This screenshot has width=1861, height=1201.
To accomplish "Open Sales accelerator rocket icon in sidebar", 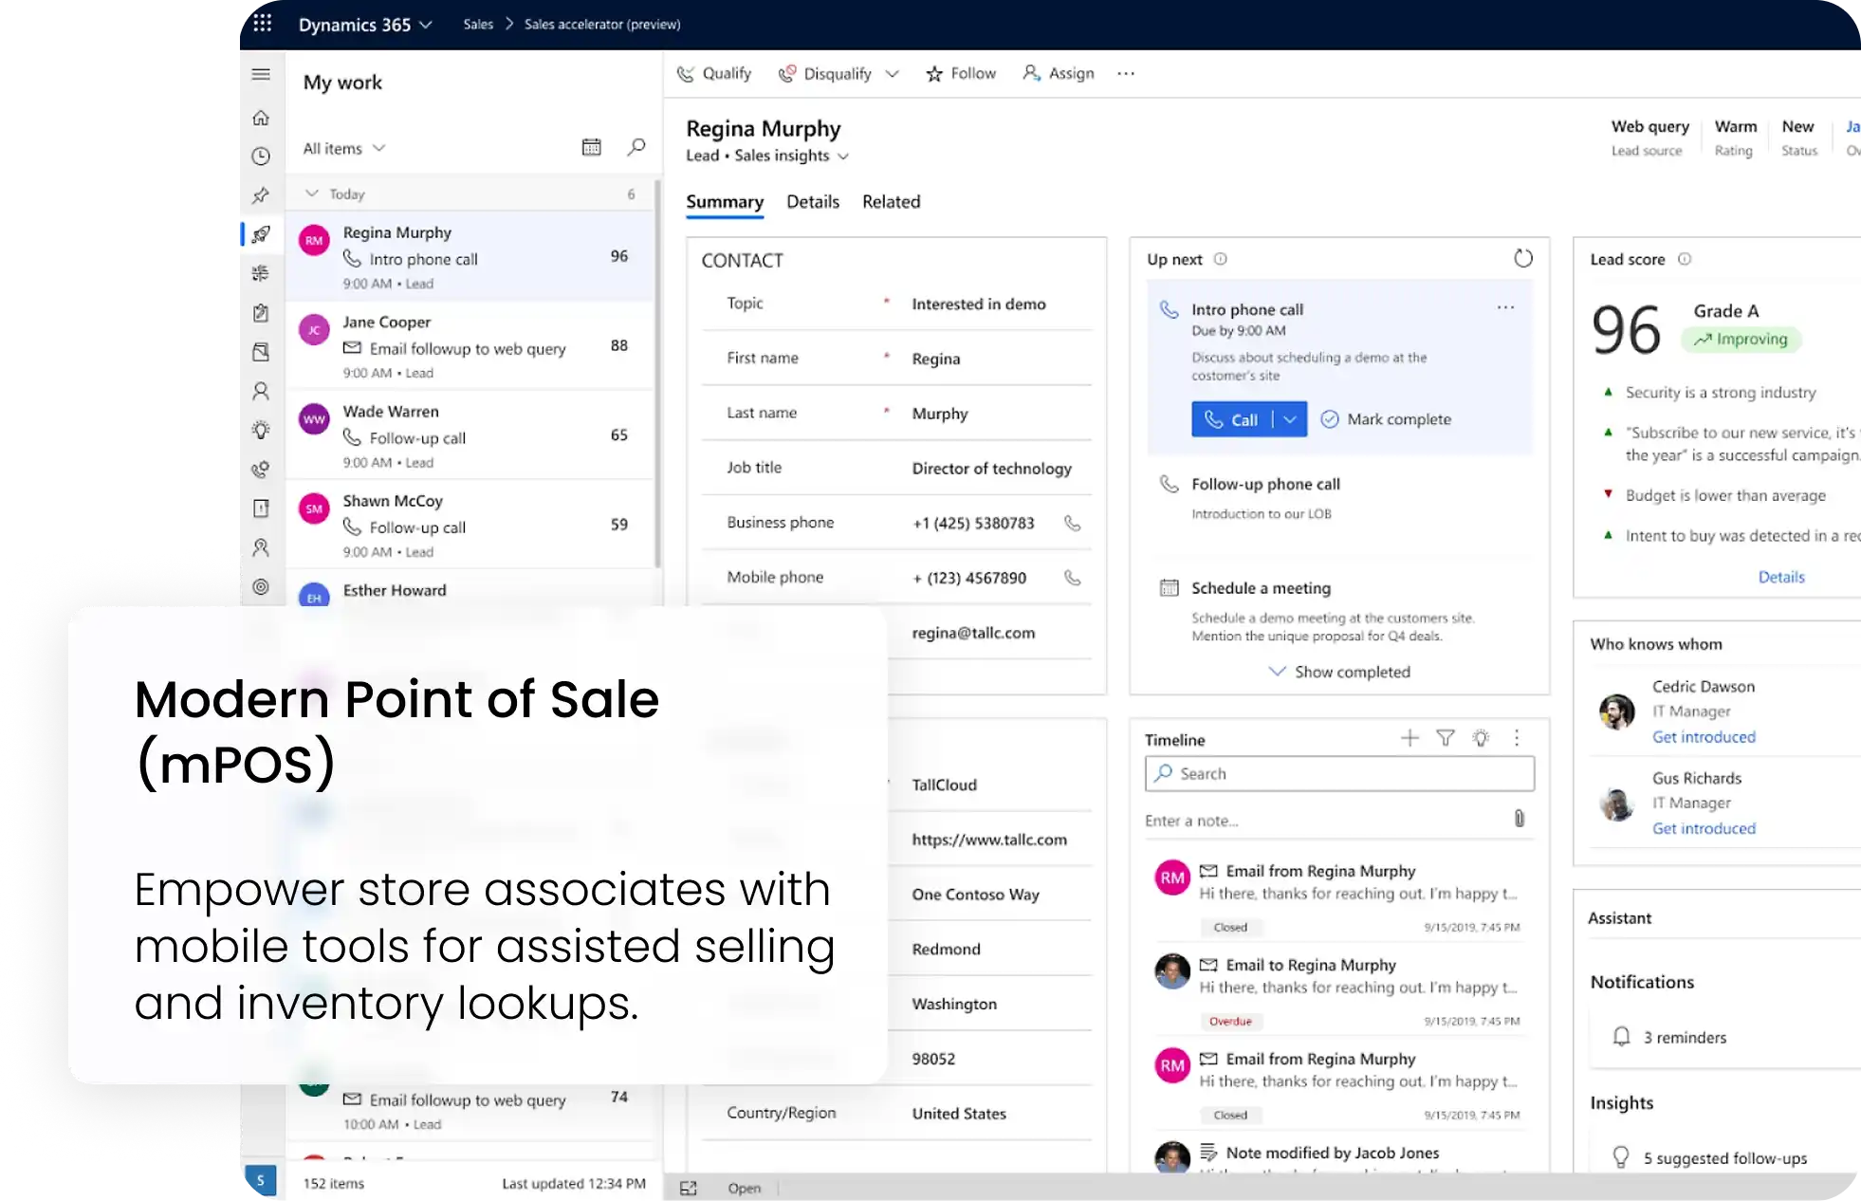I will click(x=261, y=234).
